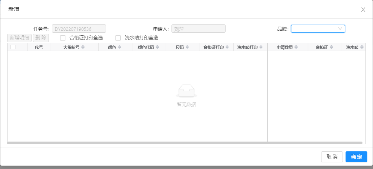Sort by 合格证打印 column sort icon

(227, 47)
